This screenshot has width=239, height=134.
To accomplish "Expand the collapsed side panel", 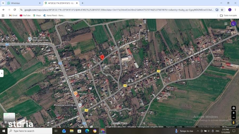I will pyautogui.click(x=2, y=73).
